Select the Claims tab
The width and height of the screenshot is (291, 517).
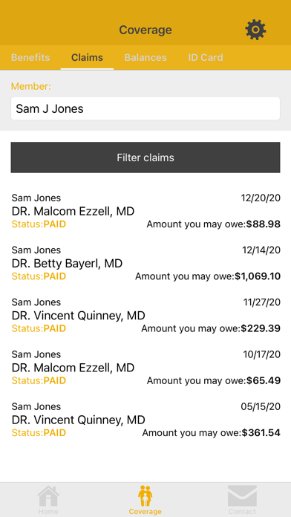[x=87, y=57]
